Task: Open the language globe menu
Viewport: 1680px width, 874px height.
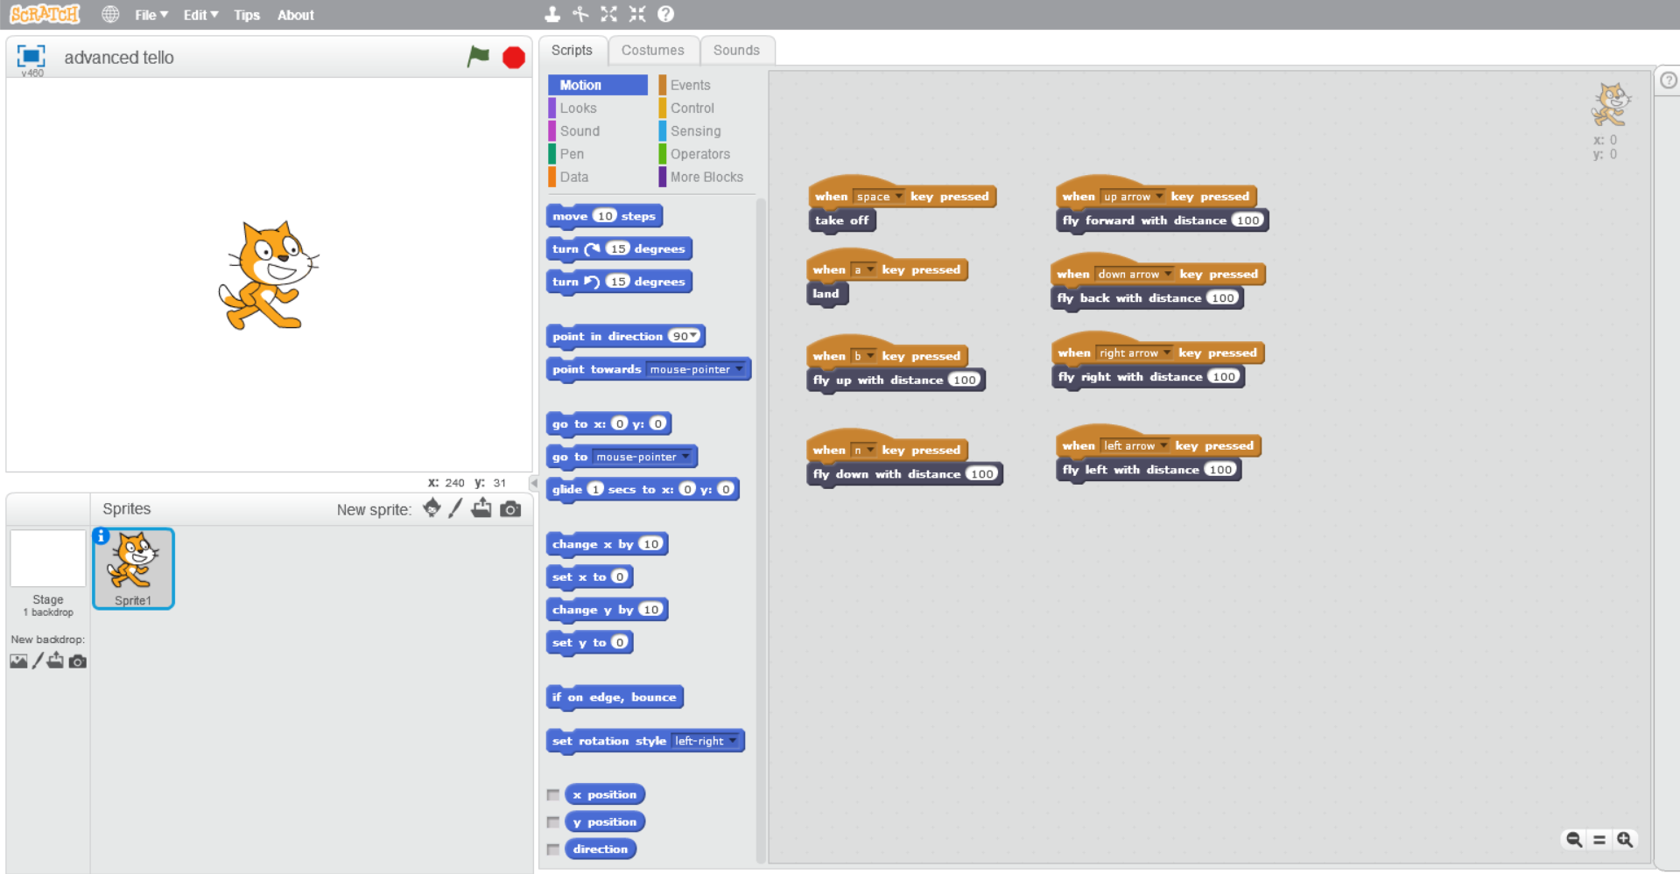Action: 110,14
